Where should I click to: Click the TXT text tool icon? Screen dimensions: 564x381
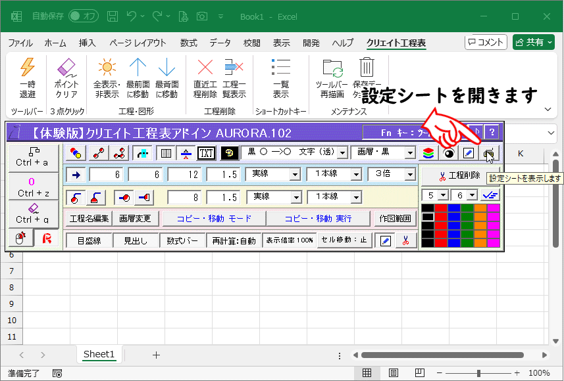(206, 153)
